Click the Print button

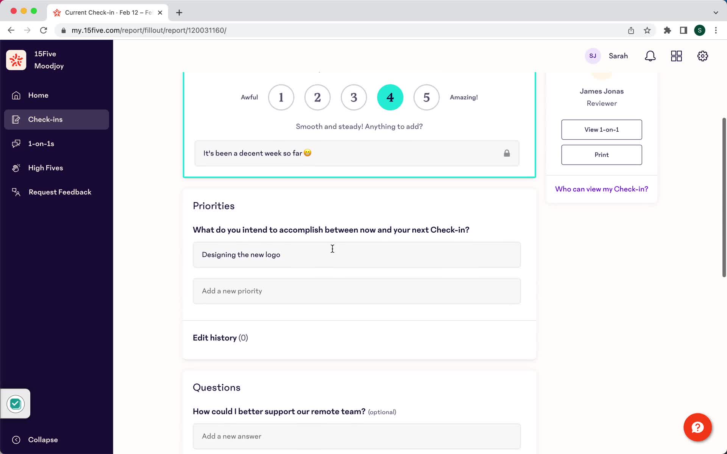[601, 154]
